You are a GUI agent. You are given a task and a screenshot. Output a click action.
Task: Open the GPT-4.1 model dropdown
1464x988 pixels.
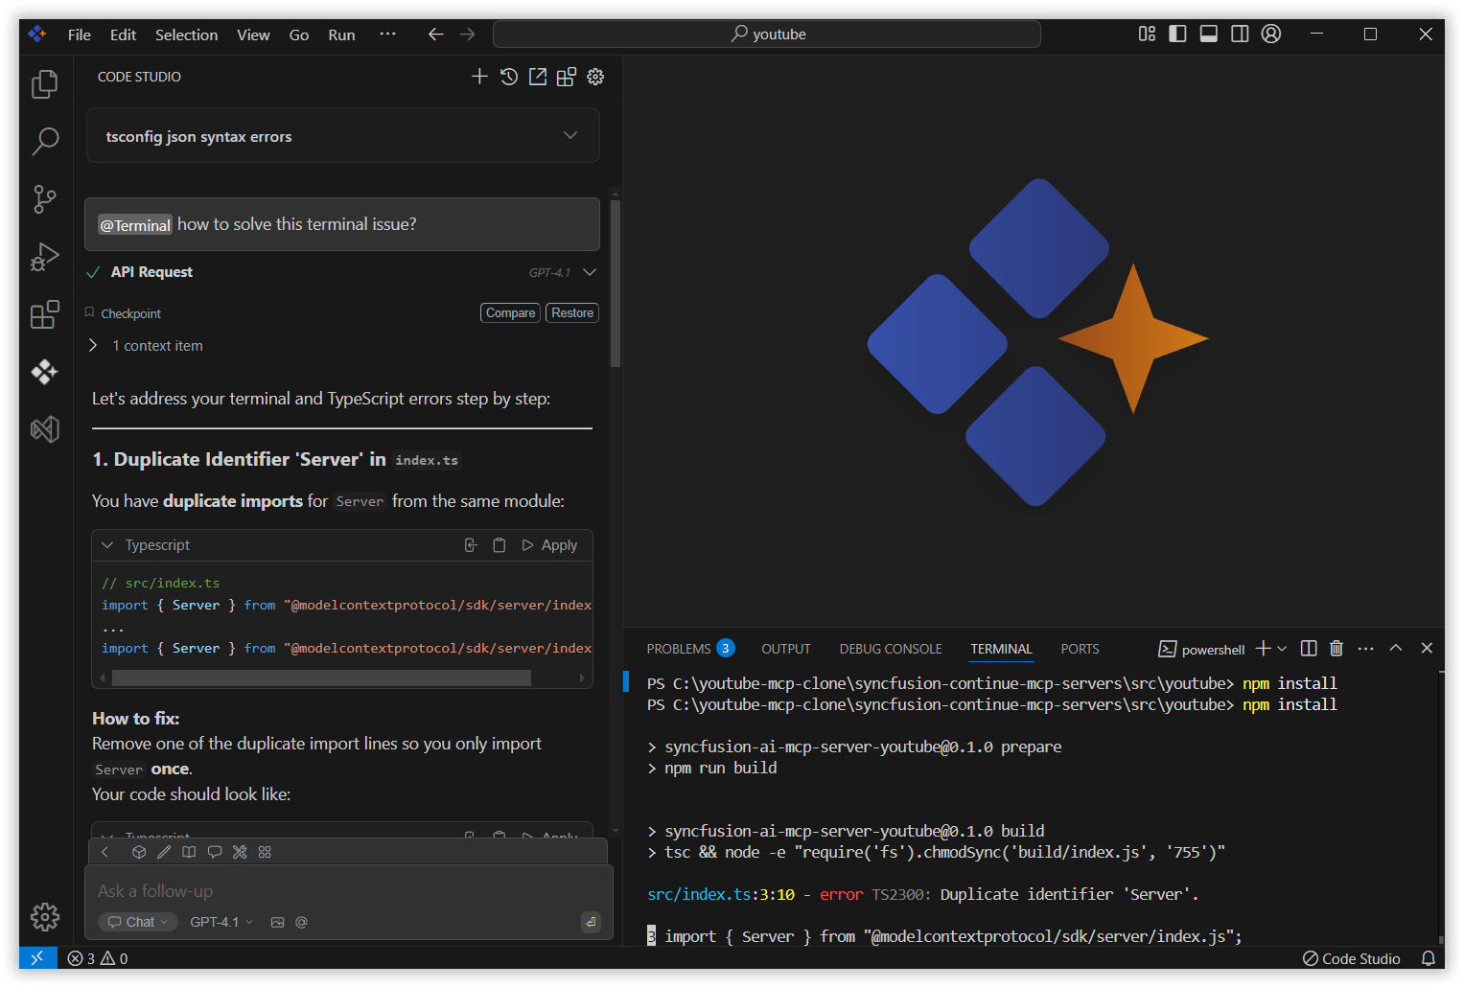(221, 922)
